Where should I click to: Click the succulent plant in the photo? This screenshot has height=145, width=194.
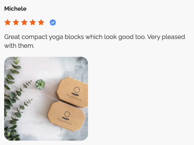40,84
